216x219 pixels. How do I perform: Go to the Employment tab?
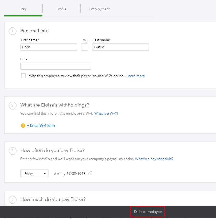coord(99,9)
